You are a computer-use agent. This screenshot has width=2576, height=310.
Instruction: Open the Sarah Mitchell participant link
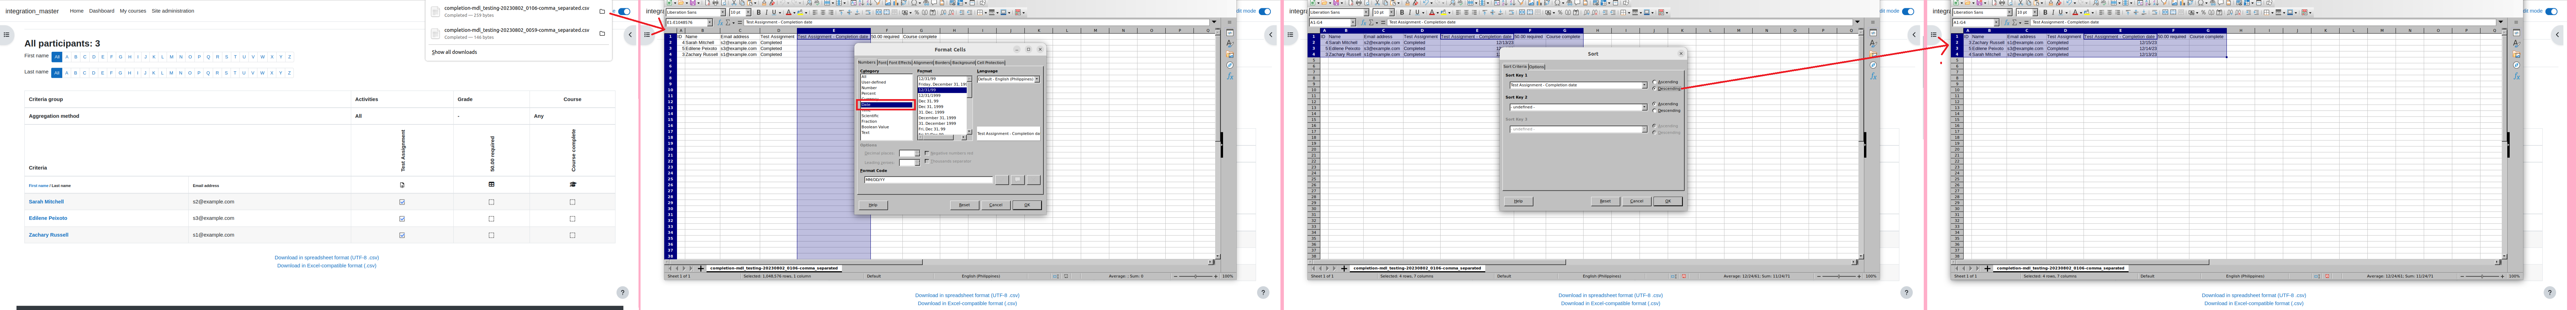click(46, 201)
